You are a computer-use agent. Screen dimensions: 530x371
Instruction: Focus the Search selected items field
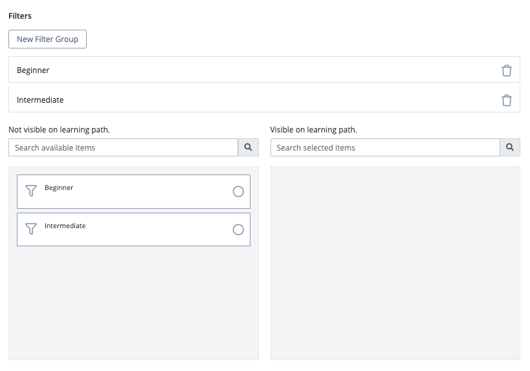[x=384, y=147]
